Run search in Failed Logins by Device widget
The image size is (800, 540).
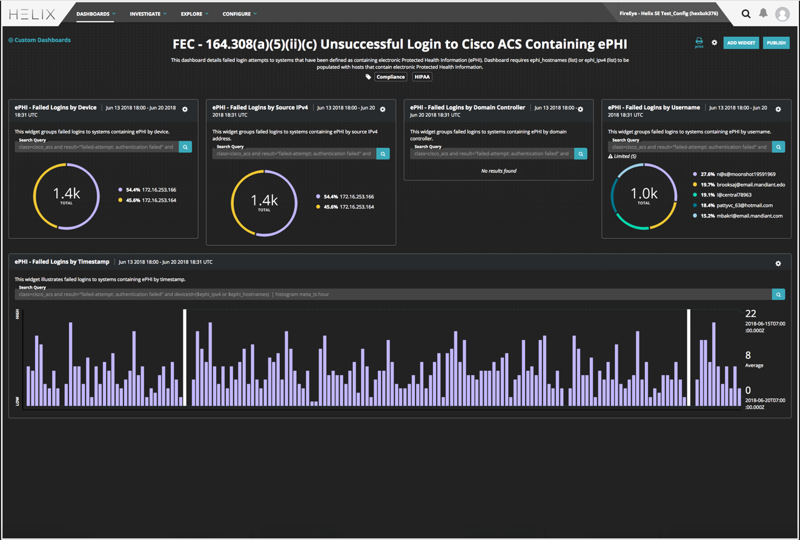[185, 147]
